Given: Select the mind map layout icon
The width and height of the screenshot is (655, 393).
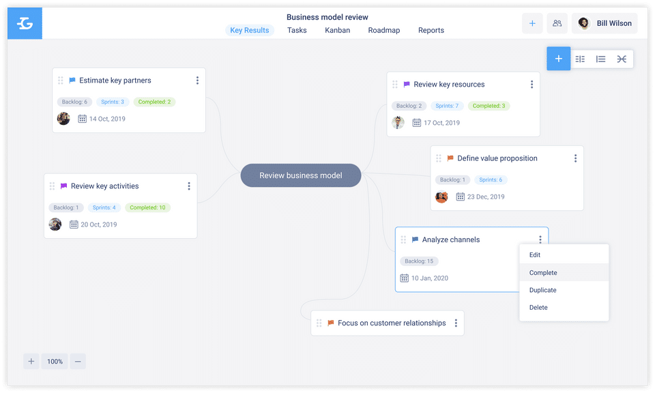Looking at the screenshot, I should click(x=622, y=59).
